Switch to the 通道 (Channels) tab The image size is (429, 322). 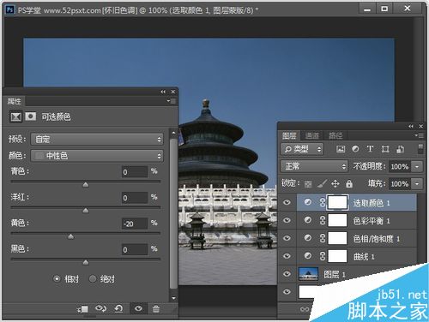point(312,135)
